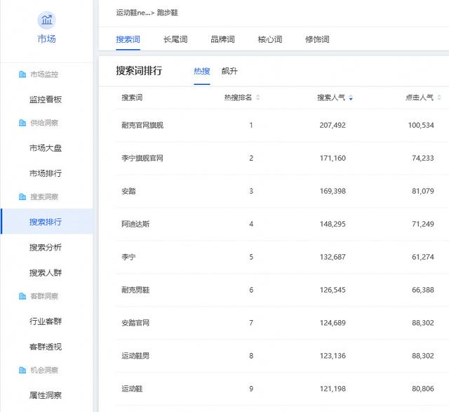Click click popularity value 61,274
The height and width of the screenshot is (412, 449).
pyautogui.click(x=423, y=257)
